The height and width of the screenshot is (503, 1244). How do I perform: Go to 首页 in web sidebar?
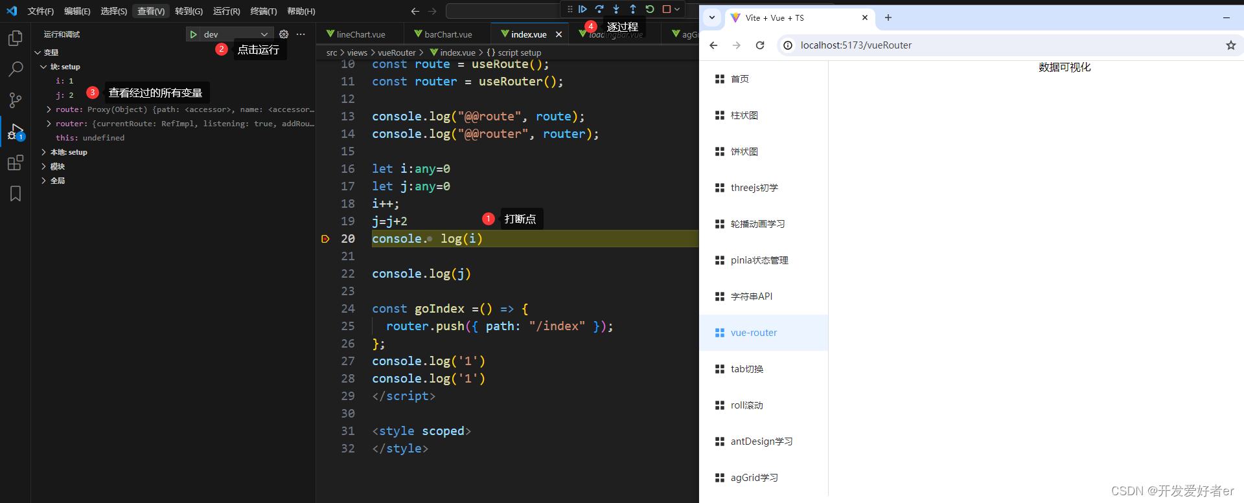(x=764, y=79)
